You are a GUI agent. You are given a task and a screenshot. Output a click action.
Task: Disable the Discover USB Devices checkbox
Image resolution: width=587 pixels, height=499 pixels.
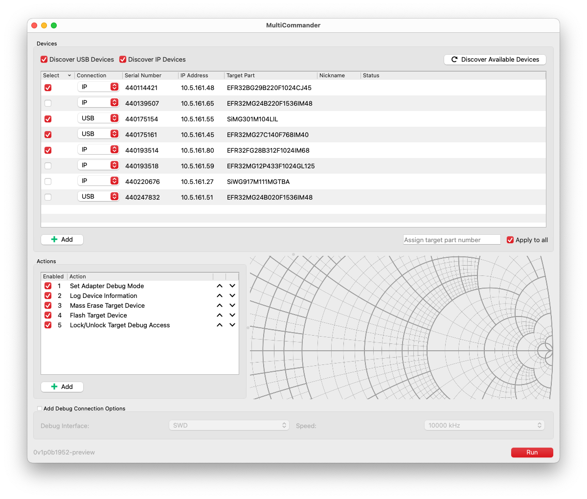[44, 59]
